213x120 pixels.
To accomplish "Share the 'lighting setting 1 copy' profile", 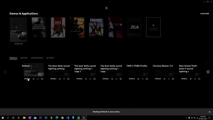I will (x=116, y=79).
